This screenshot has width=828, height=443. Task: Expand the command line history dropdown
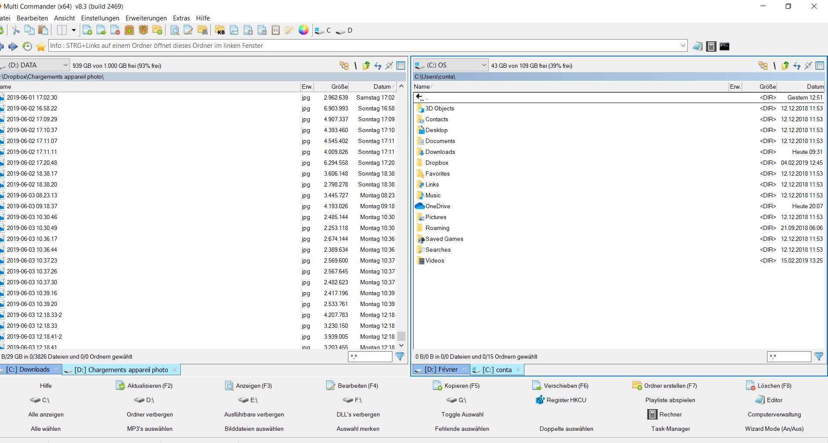[x=683, y=46]
